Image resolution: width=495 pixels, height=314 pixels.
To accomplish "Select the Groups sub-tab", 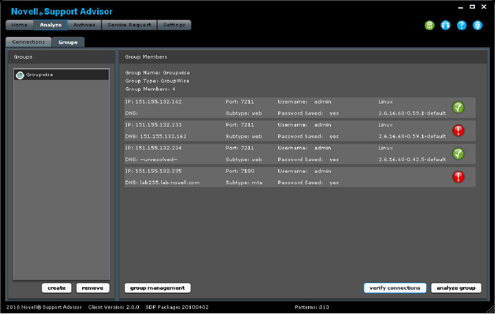I will pyautogui.click(x=68, y=42).
